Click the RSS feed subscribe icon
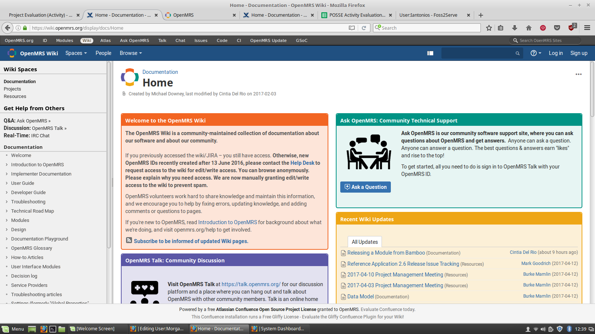This screenshot has width=595, height=334. (x=129, y=240)
